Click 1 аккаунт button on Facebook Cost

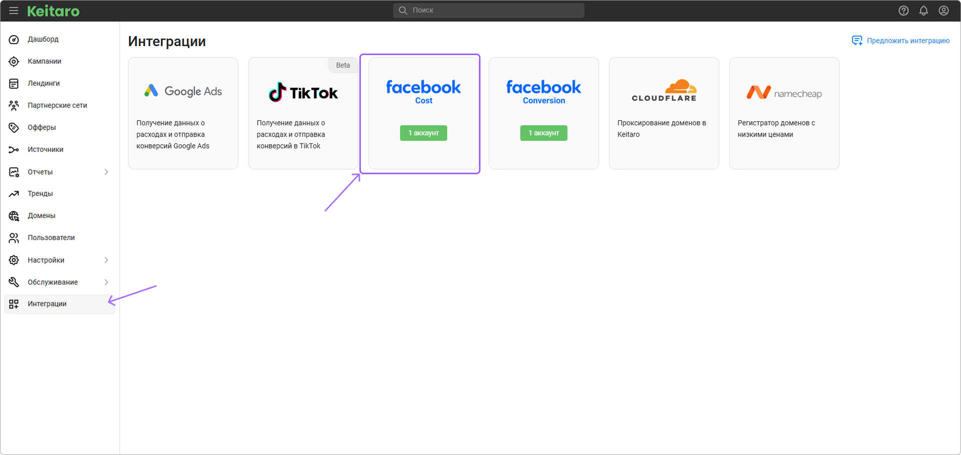423,133
